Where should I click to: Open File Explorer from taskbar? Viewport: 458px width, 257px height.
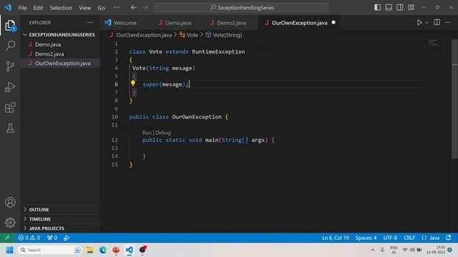click(x=89, y=250)
